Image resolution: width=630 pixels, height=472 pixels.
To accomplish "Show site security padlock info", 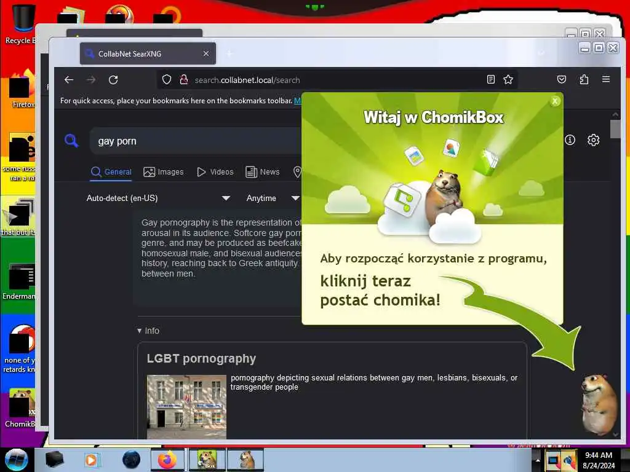I will (184, 79).
